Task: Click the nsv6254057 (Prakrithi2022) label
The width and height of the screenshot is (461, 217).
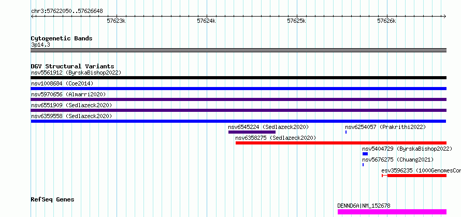Action: pos(385,127)
